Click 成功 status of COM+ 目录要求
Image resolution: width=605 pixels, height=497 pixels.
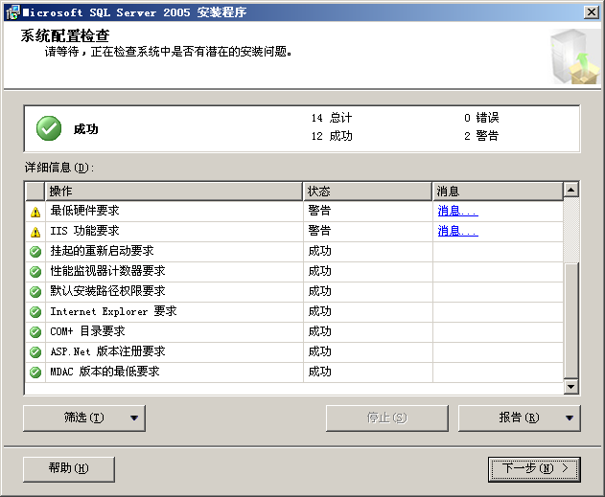click(x=319, y=331)
